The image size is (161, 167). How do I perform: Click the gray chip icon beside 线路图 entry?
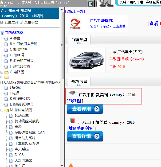[72, 92]
